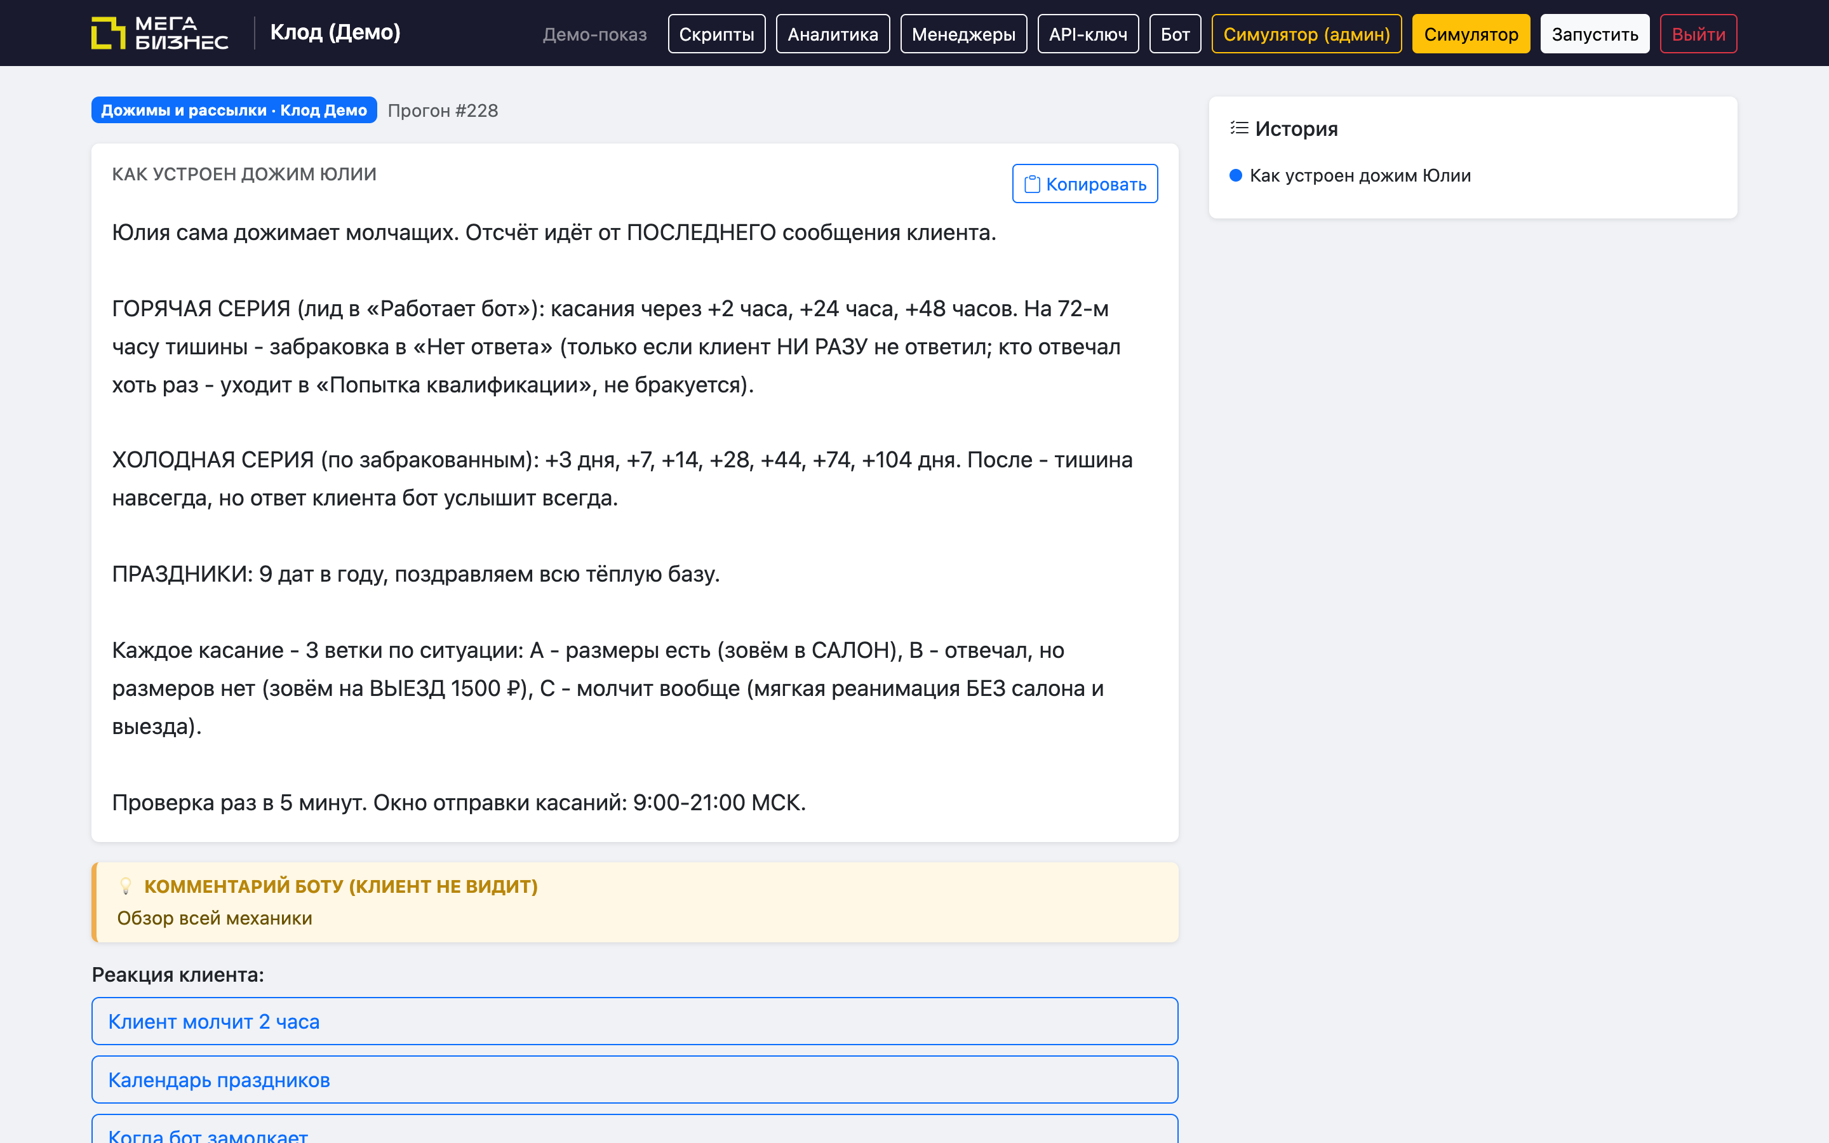
Task: Open history item Как устроен дожим Юлии
Action: [x=1360, y=175]
